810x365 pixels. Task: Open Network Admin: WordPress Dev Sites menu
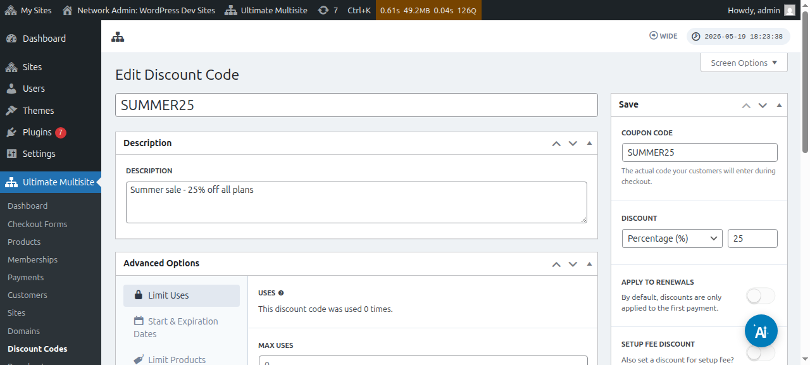pos(139,10)
